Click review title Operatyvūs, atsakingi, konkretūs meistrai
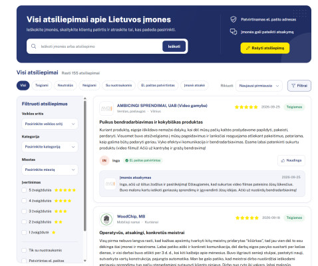318x266 pixels. pos(142,233)
